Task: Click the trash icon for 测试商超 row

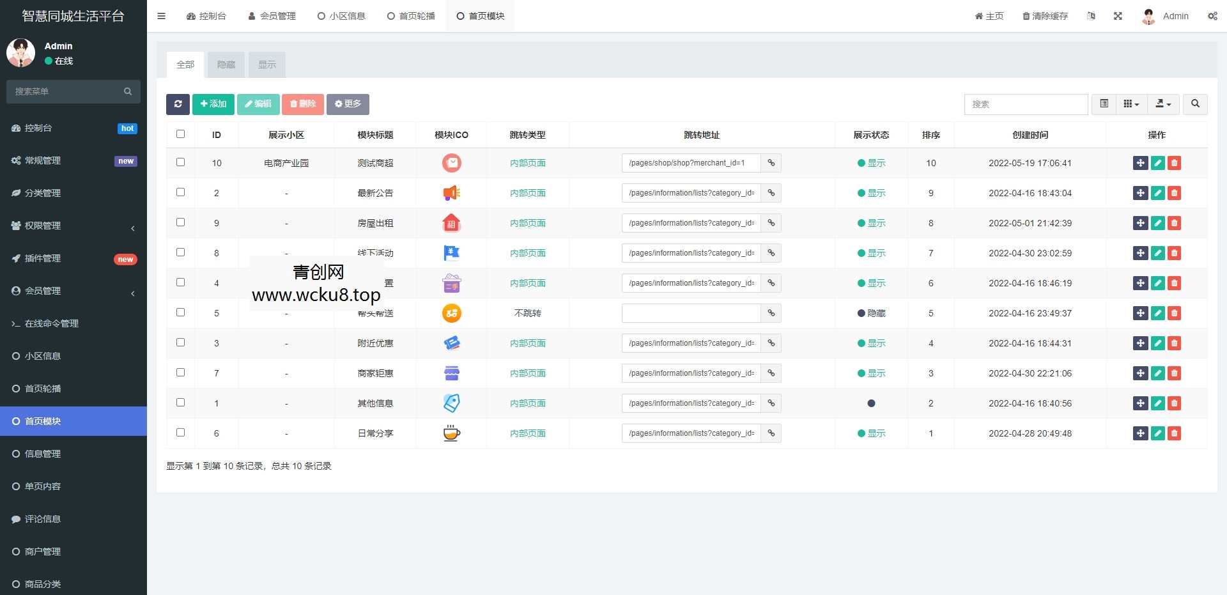Action: click(1175, 163)
